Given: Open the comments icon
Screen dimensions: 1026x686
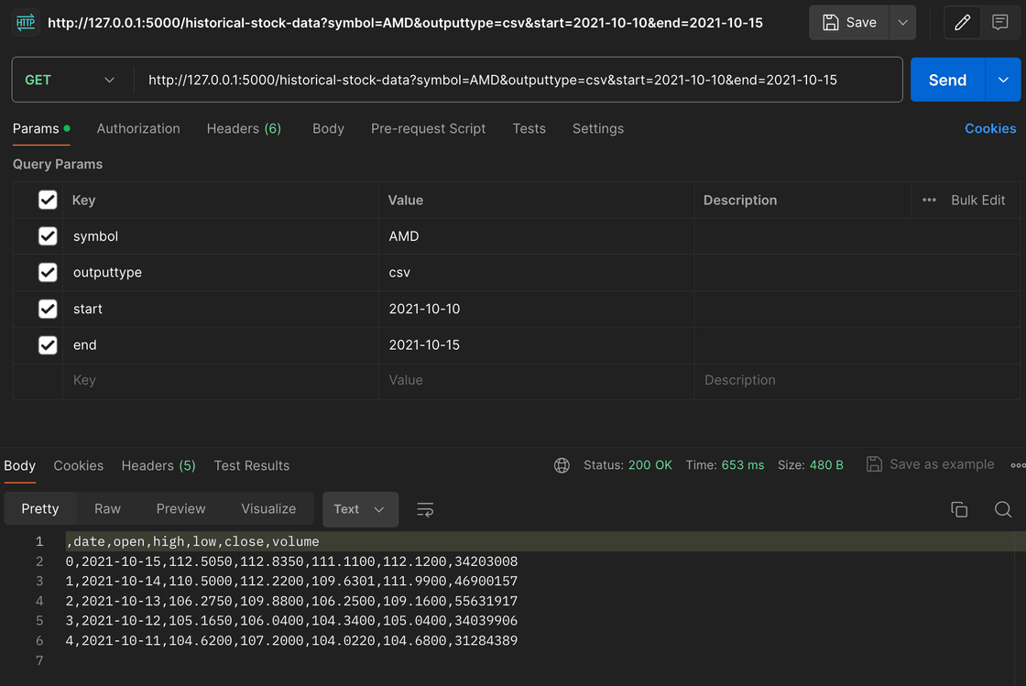Looking at the screenshot, I should (1000, 23).
